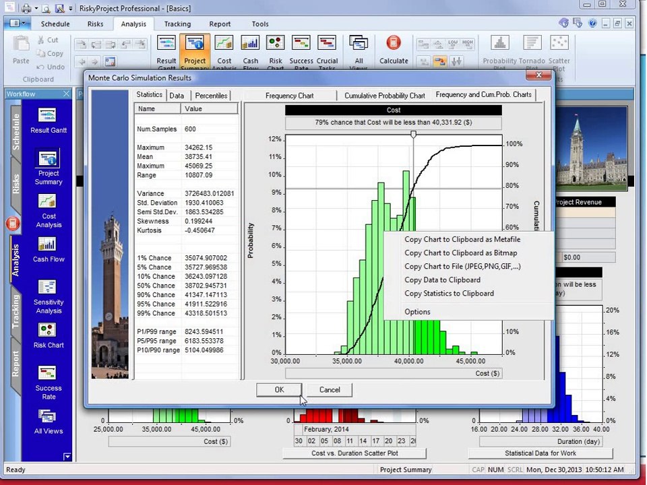
Task: Select Options in the context menu
Action: click(417, 312)
